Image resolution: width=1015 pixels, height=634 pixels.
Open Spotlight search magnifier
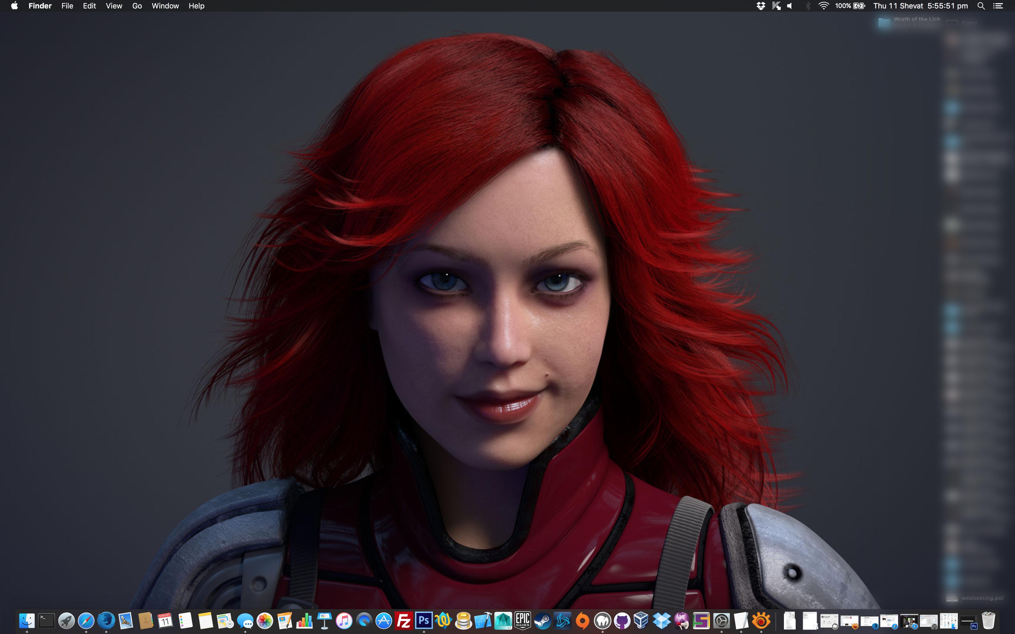click(x=981, y=6)
